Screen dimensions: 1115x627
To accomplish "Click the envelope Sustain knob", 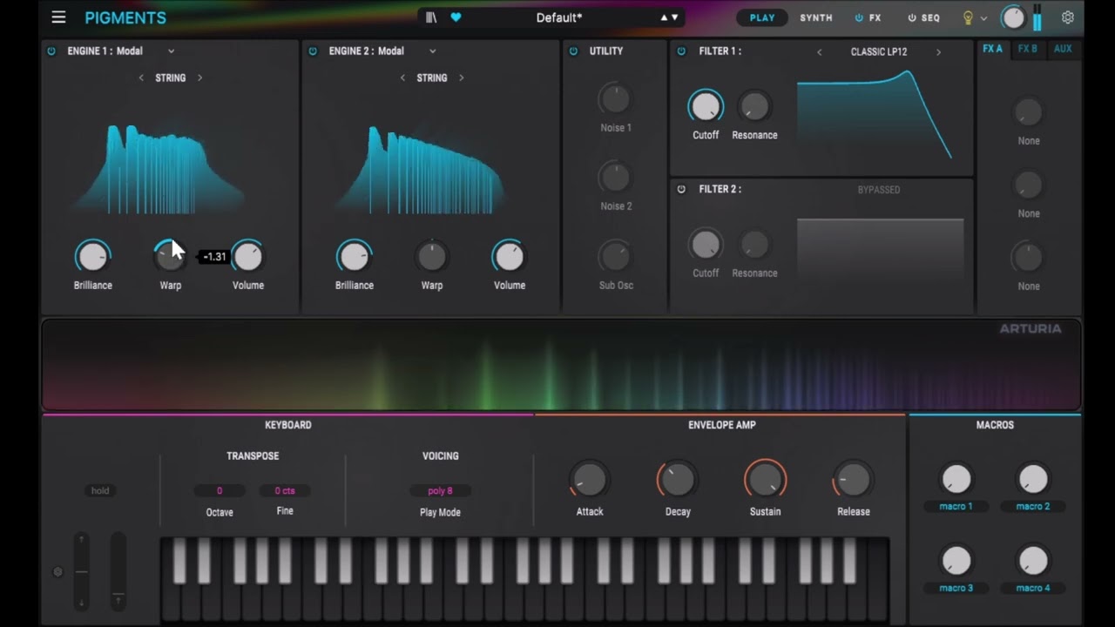I will coord(765,480).
